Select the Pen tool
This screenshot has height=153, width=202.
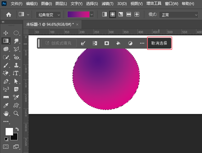click(x=6, y=81)
